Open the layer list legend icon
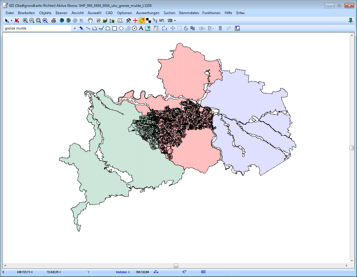The image size is (357, 277). coord(112,20)
